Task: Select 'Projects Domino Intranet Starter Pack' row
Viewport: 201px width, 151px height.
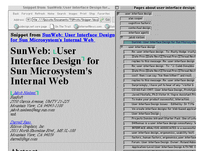Action: pos(160,118)
